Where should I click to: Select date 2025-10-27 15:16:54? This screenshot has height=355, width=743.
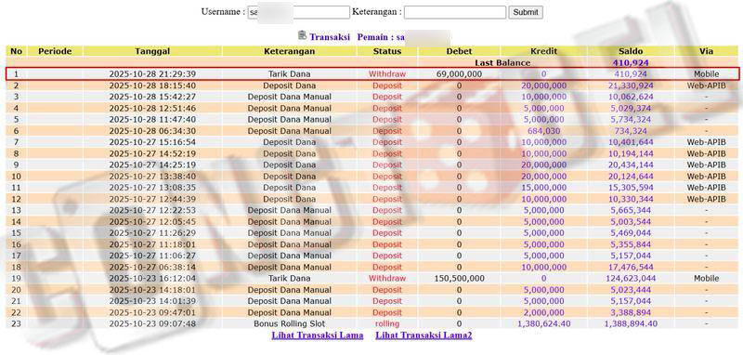click(x=152, y=142)
